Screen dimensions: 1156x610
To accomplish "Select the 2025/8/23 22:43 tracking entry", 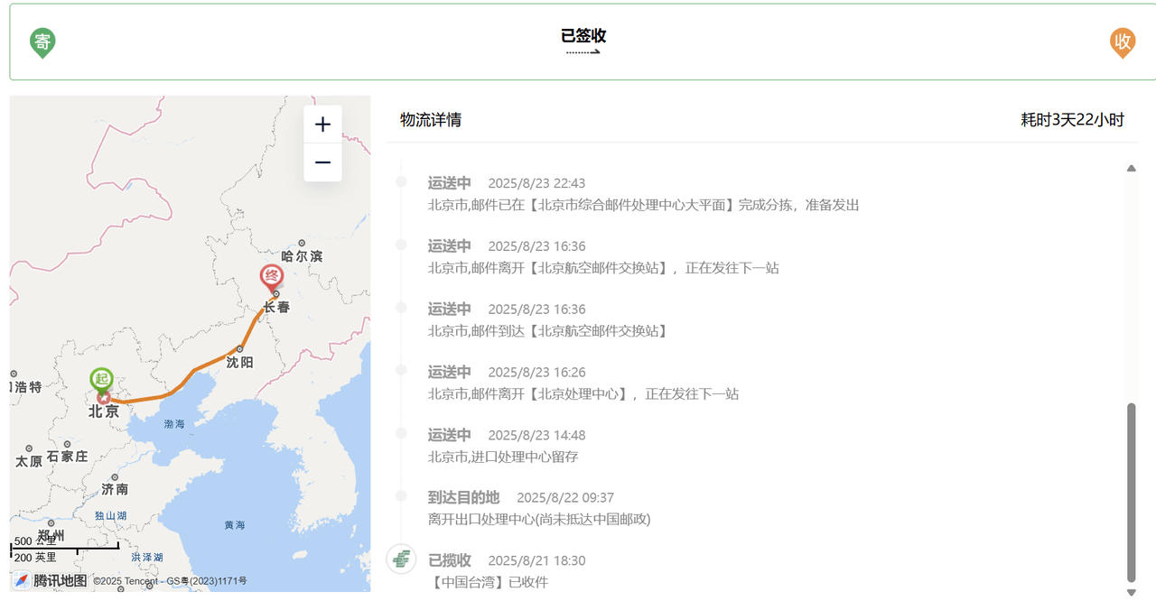I will (643, 194).
